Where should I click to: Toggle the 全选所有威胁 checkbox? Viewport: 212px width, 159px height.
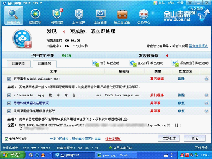pos(6,139)
